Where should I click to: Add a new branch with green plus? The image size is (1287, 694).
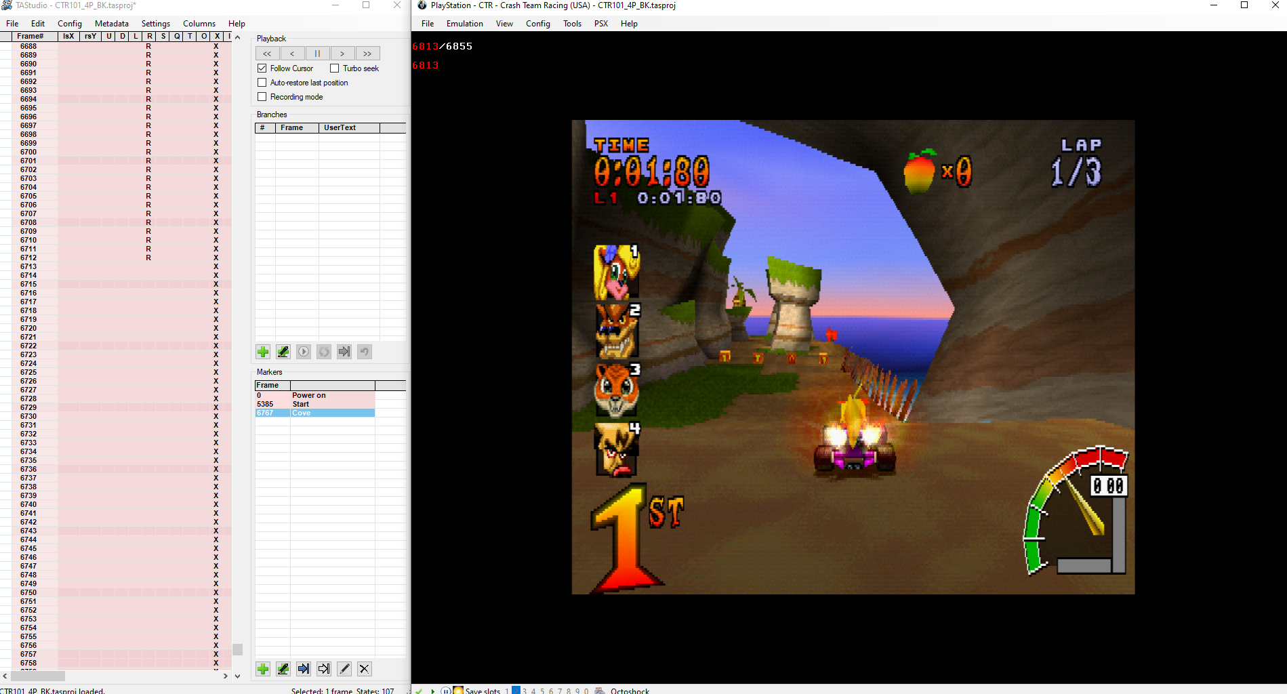pyautogui.click(x=263, y=352)
